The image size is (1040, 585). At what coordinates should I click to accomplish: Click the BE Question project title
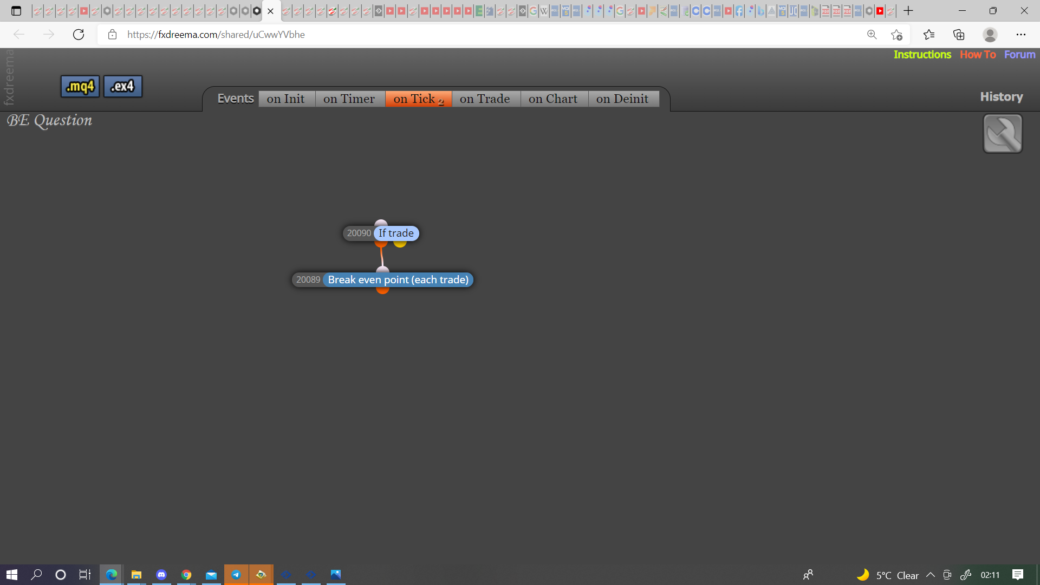point(49,120)
